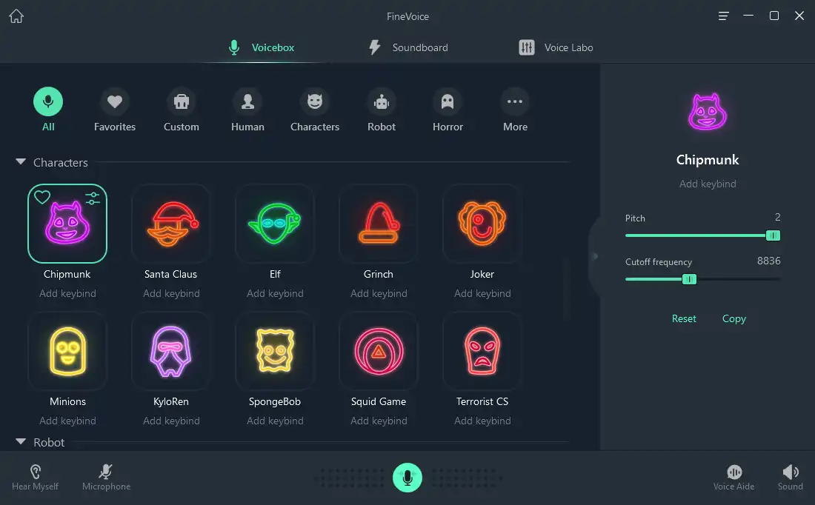Open the Favorites category
The image size is (815, 505).
tap(115, 110)
